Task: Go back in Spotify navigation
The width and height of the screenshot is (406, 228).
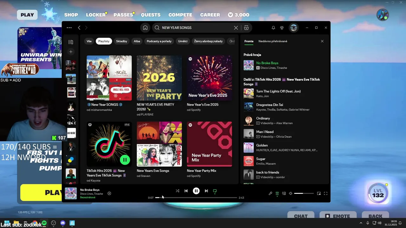Action: 79,28
